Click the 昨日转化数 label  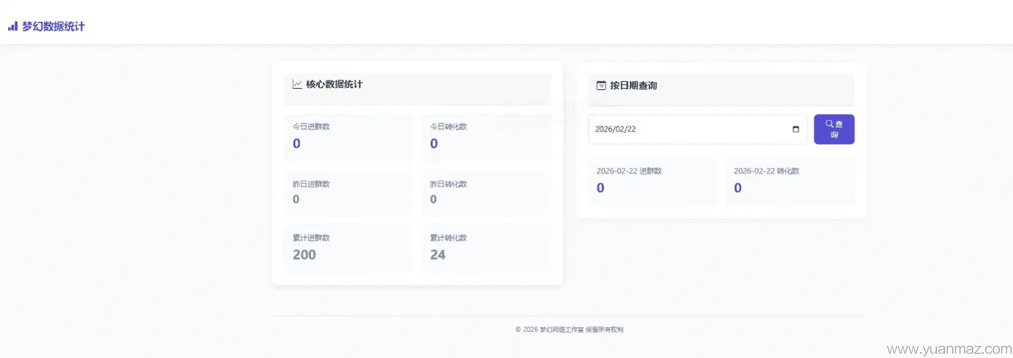pyautogui.click(x=448, y=184)
